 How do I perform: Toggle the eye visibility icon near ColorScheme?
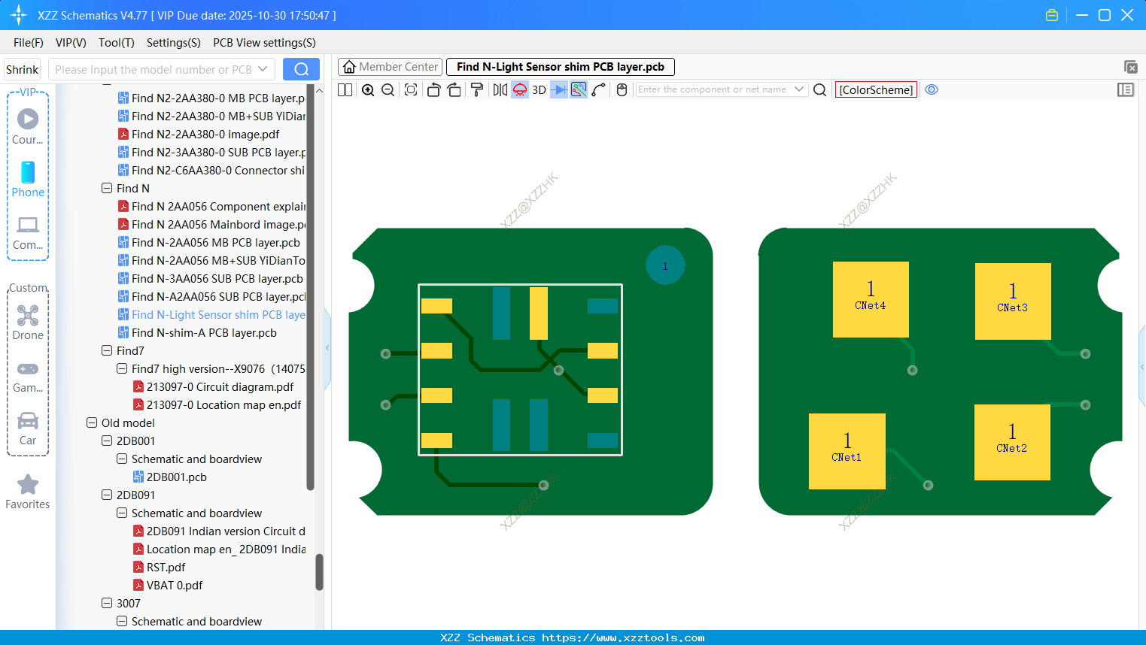932,89
